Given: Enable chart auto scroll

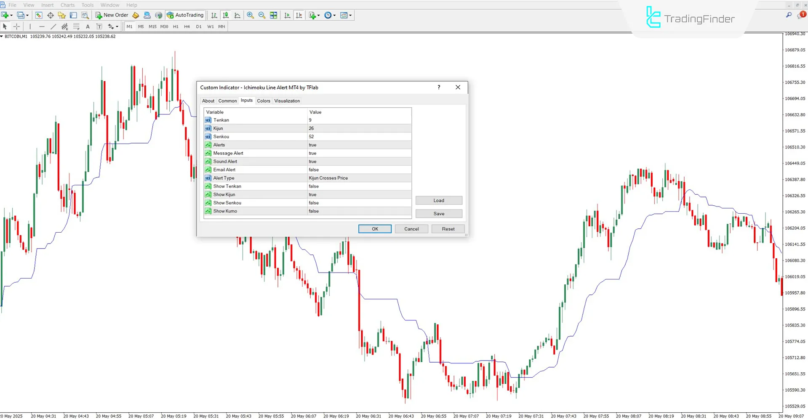Looking at the screenshot, I should [x=287, y=15].
